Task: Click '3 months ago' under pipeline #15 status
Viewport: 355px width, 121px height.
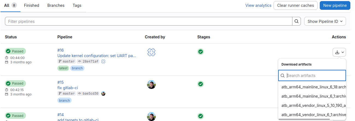Action: (x=21, y=94)
